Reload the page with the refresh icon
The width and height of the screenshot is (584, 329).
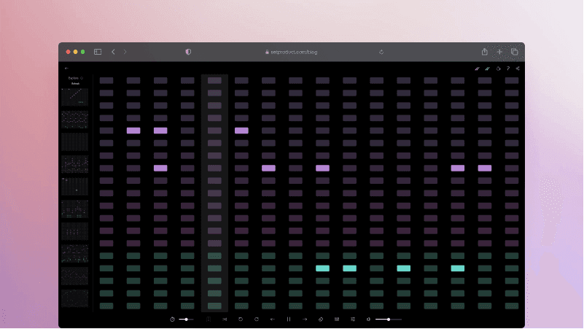381,53
